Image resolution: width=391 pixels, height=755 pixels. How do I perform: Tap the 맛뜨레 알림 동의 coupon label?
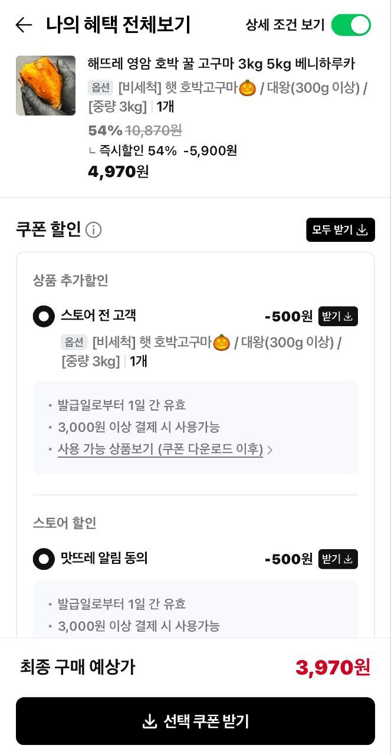pos(104,558)
